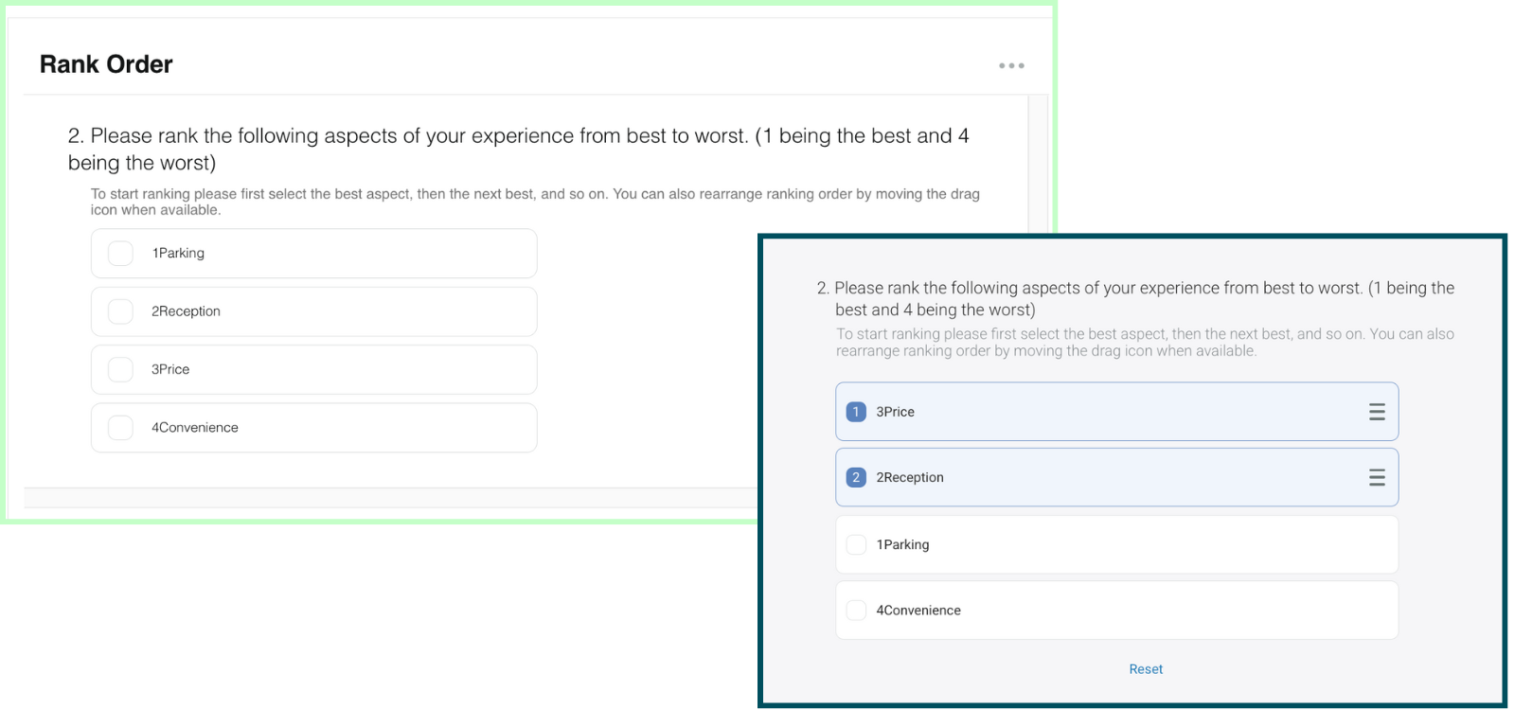Viewport: 1515px width, 727px height.
Task: Click the Reset link
Action: pyautogui.click(x=1146, y=669)
